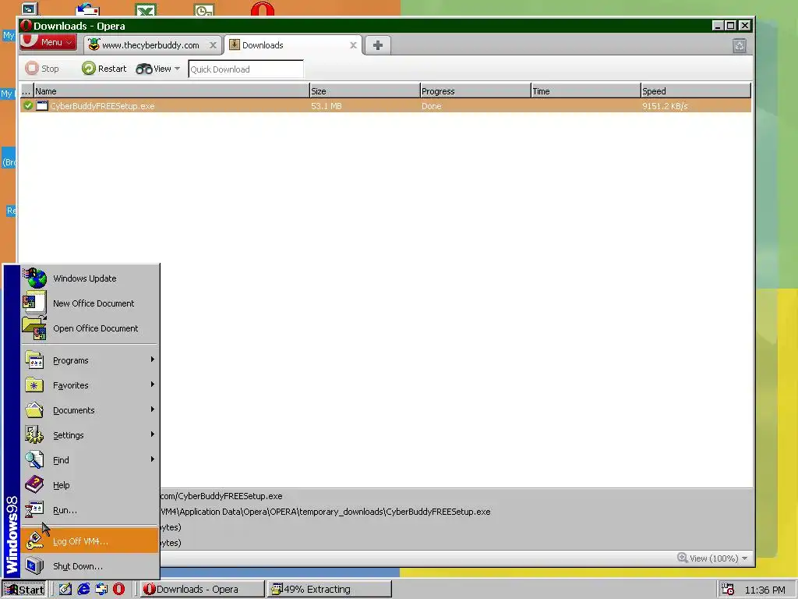The image size is (798, 599).
Task: Click the file icon beside CyberBuddyFREESetup.exe
Action: pyautogui.click(x=42, y=106)
